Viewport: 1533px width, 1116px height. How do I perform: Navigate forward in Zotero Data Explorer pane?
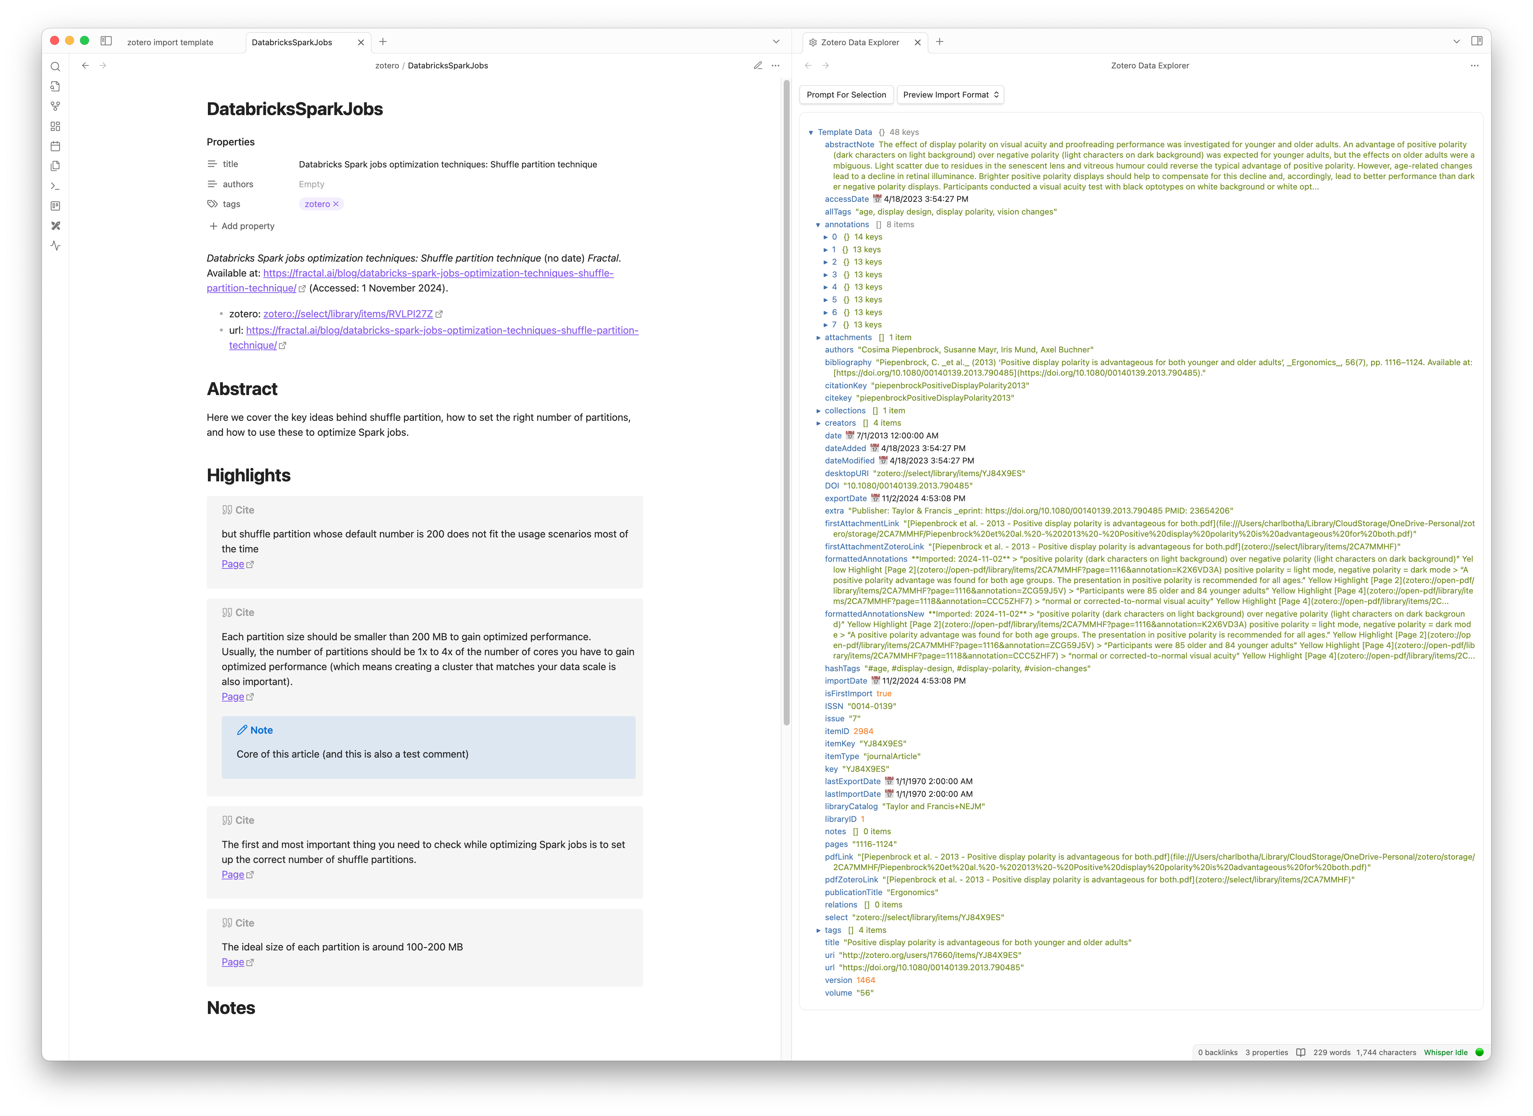point(825,65)
